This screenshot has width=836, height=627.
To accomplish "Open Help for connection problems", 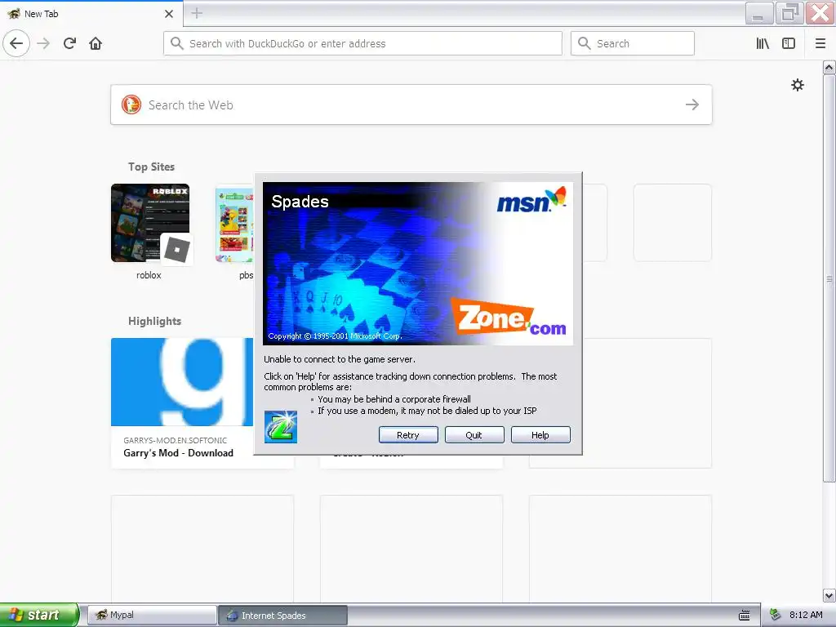I will click(x=540, y=435).
